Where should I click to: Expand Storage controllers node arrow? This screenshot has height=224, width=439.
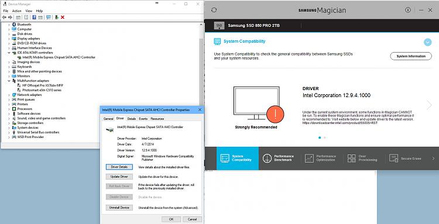click(x=9, y=123)
